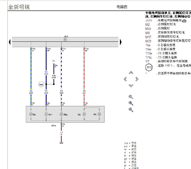Open the T6e connector link
191x169 pixels.
pyautogui.click(x=148, y=45)
